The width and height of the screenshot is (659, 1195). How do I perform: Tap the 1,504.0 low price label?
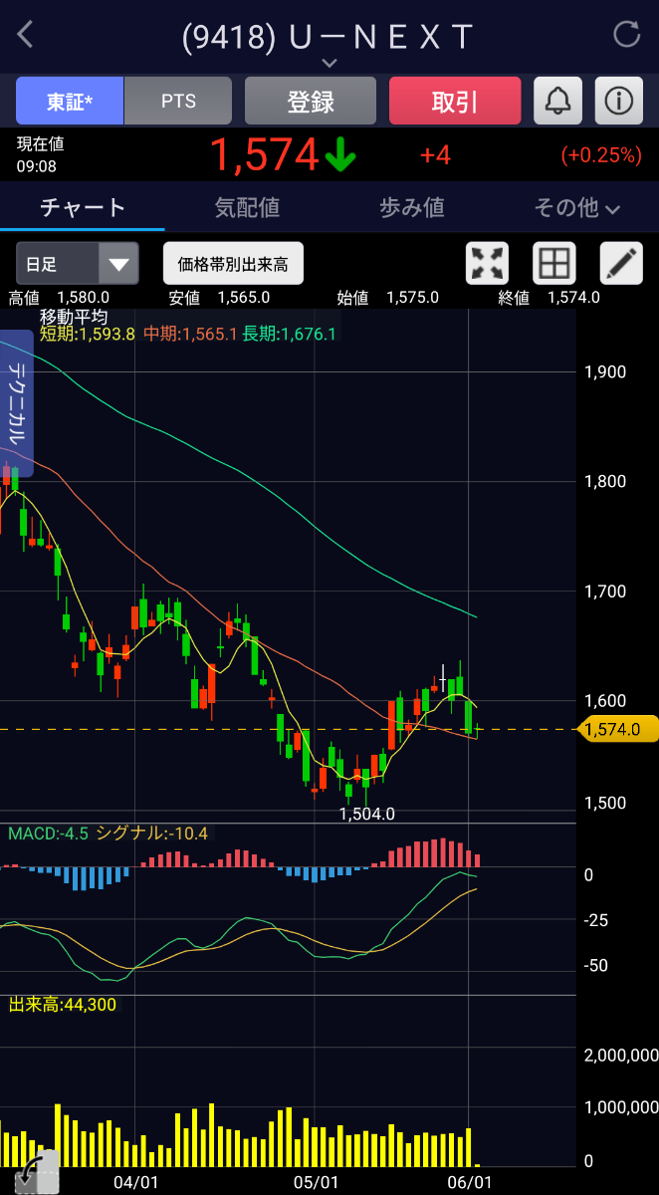pos(367,814)
